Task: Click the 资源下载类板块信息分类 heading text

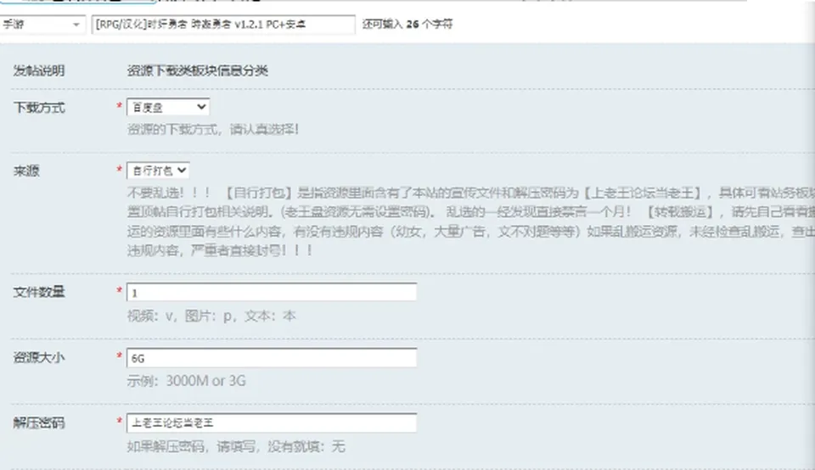Action: (198, 70)
